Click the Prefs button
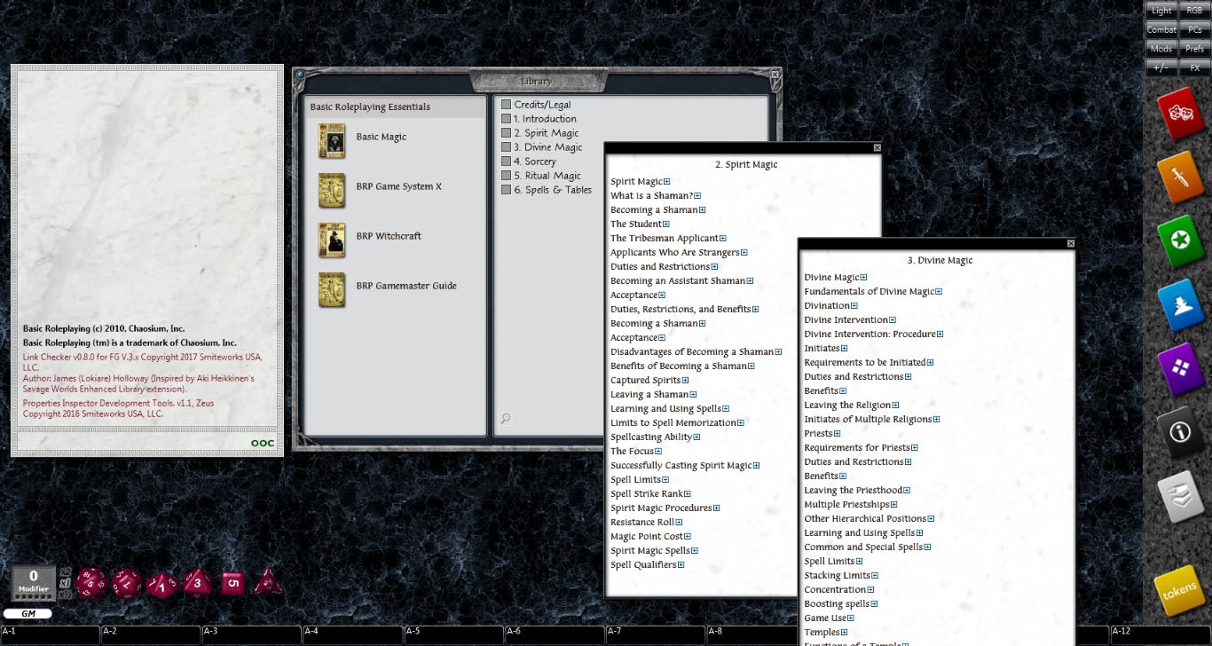The height and width of the screenshot is (646, 1212). [x=1194, y=48]
